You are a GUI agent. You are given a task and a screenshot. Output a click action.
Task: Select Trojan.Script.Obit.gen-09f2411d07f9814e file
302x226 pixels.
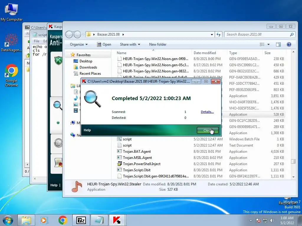coord(156,176)
